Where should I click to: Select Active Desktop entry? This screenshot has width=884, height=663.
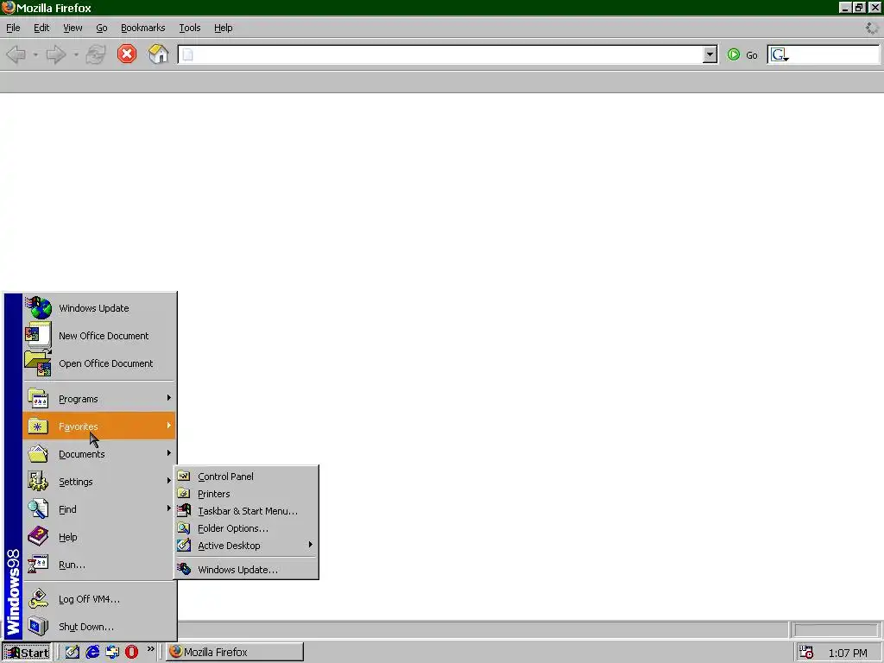pos(246,546)
